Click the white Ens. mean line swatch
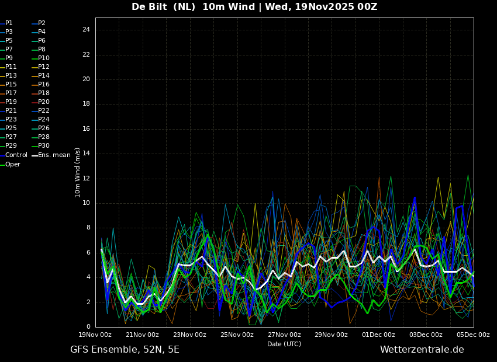 (34, 155)
